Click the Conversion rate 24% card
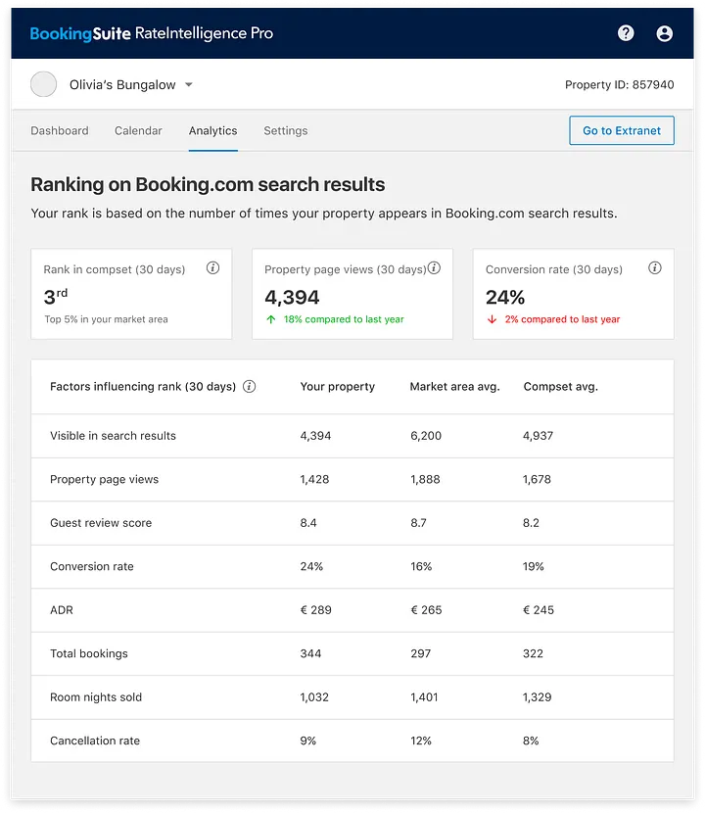Viewport: 705px width, 813px height. tap(573, 294)
